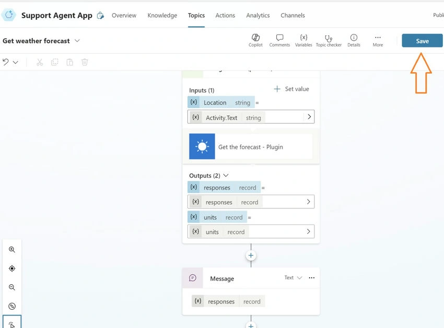
Task: Open the Analytics tab
Action: point(258,15)
